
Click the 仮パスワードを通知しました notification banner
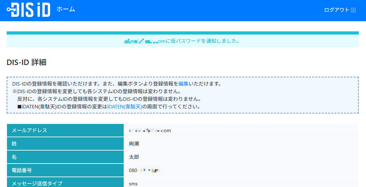pyautogui.click(x=182, y=41)
